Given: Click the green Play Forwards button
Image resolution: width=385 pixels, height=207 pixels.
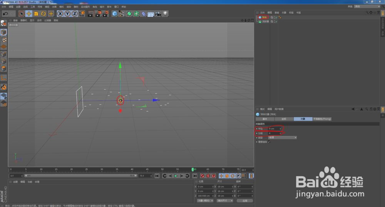Looking at the screenshot, I should (176, 176).
